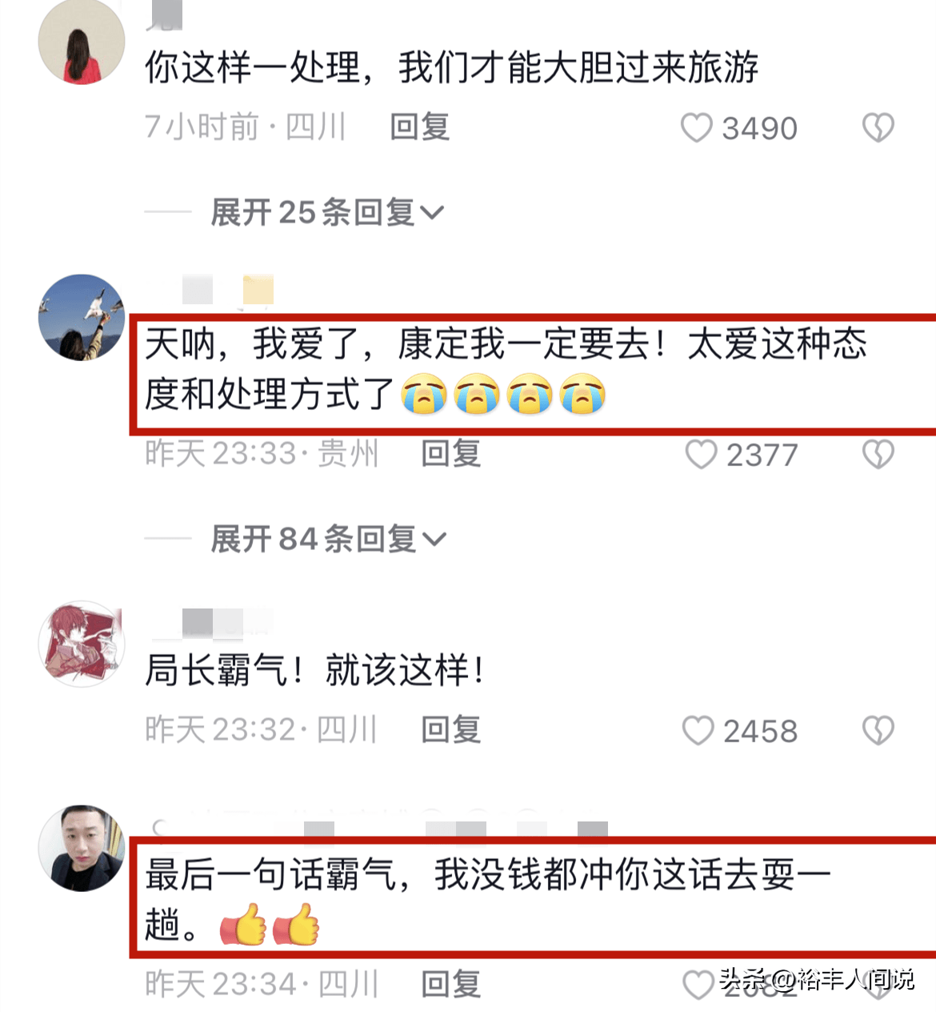The height and width of the screenshot is (1012, 936).
Task: Open the red anime character avatar
Action: [82, 644]
